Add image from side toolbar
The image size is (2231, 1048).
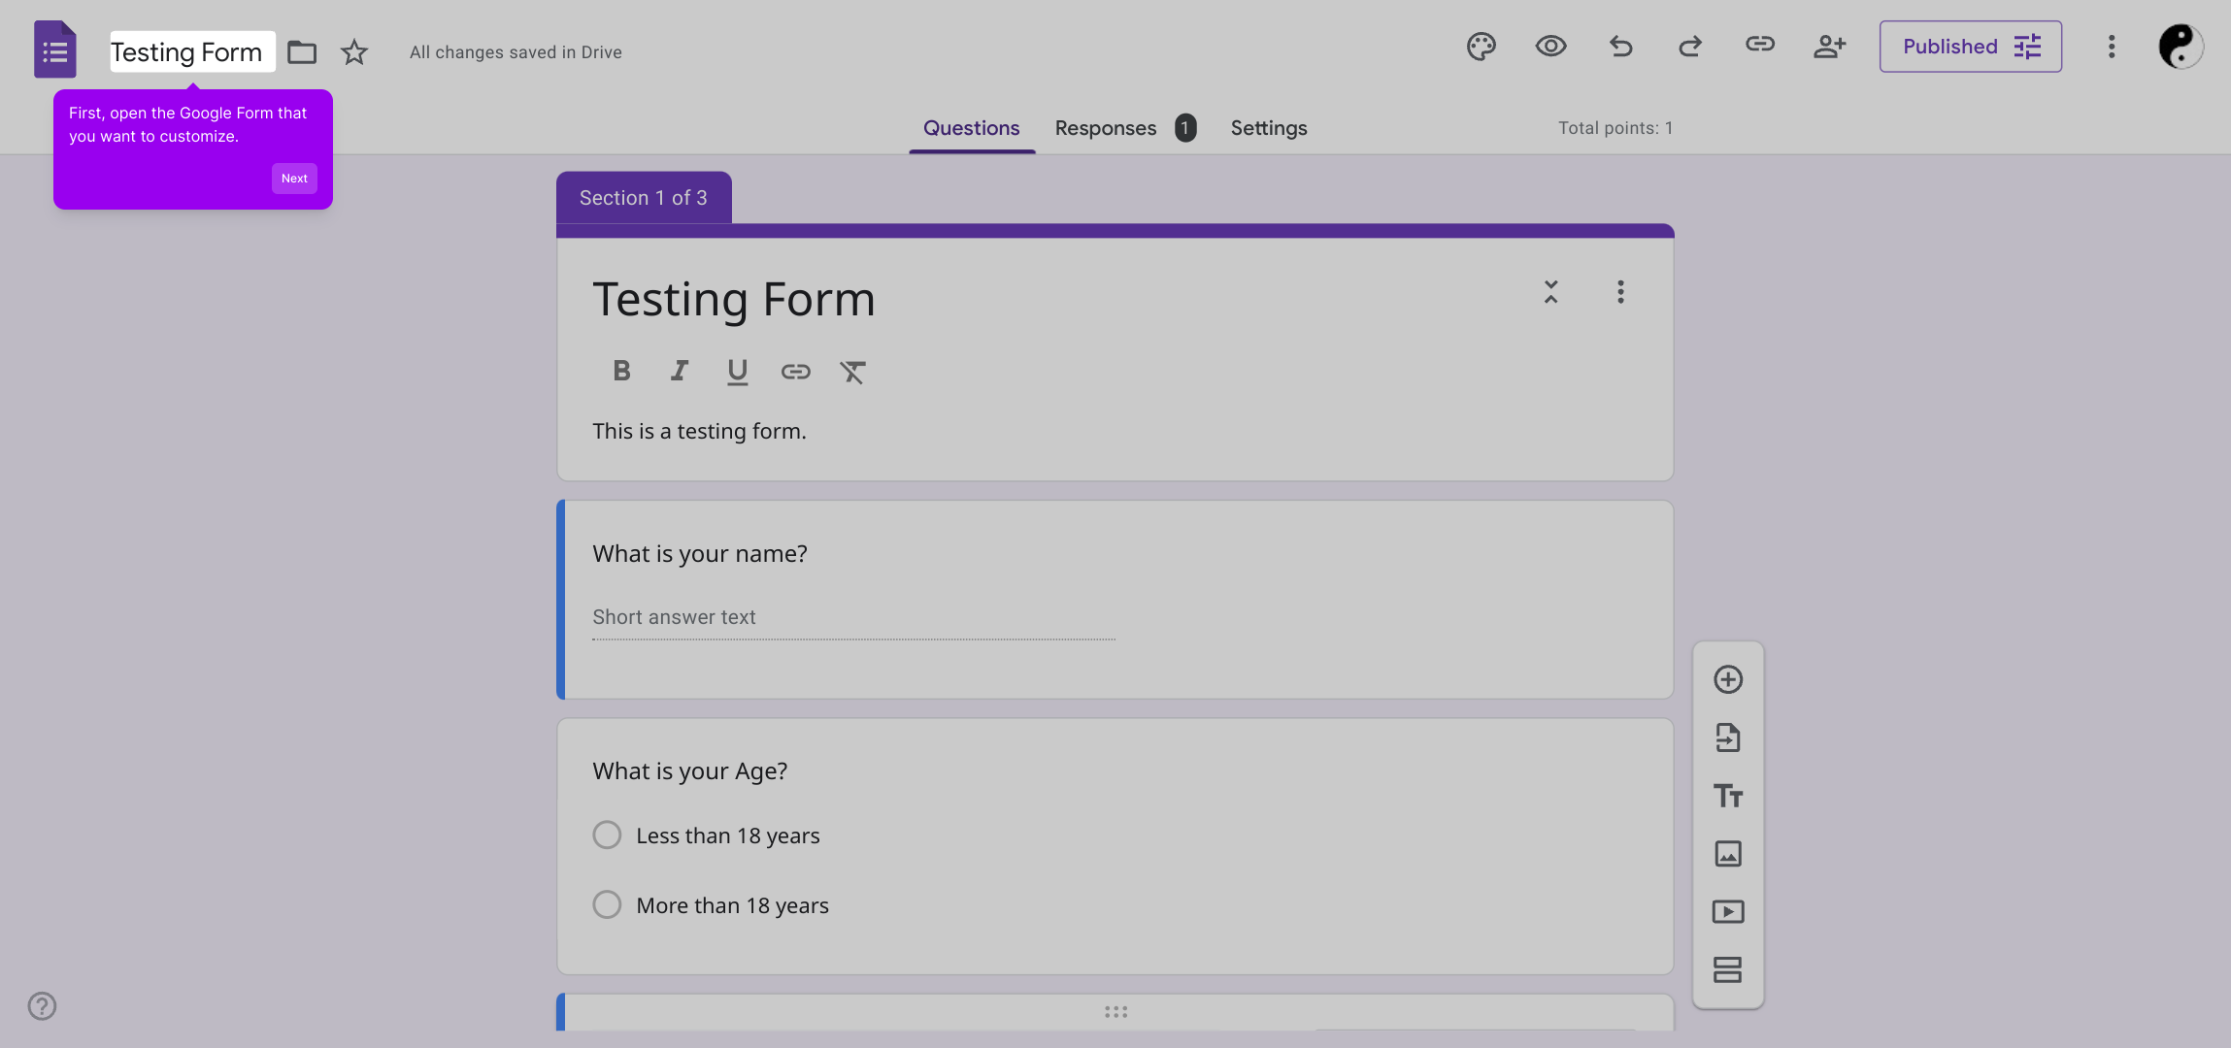(x=1728, y=854)
